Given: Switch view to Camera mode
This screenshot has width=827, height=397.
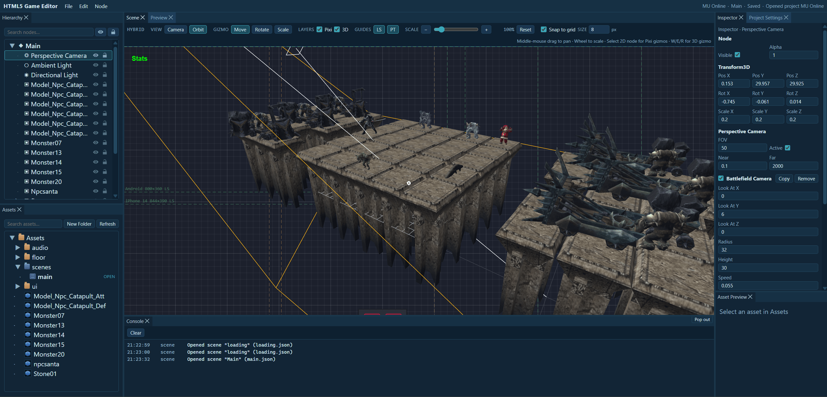Looking at the screenshot, I should [x=176, y=29].
